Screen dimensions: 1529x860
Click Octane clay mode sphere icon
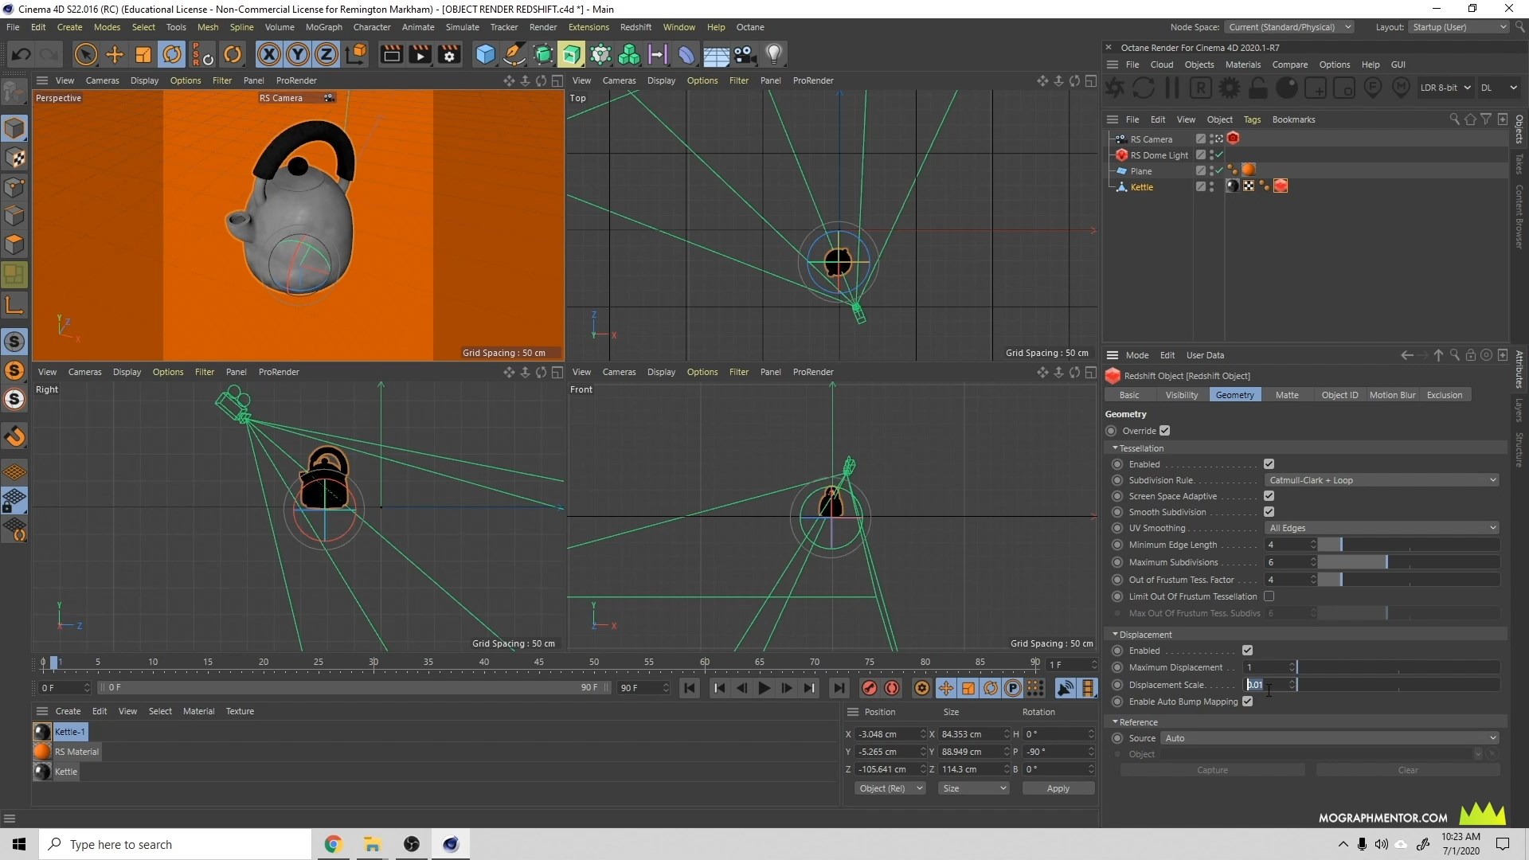(x=1287, y=88)
